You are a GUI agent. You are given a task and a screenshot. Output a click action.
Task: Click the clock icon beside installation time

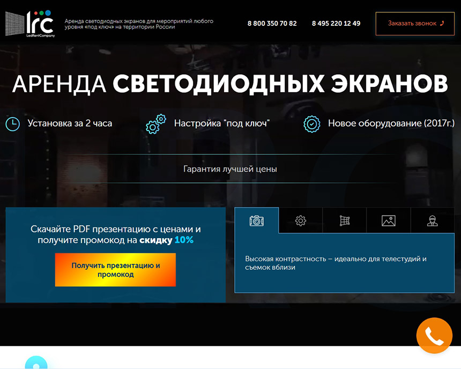pyautogui.click(x=12, y=123)
